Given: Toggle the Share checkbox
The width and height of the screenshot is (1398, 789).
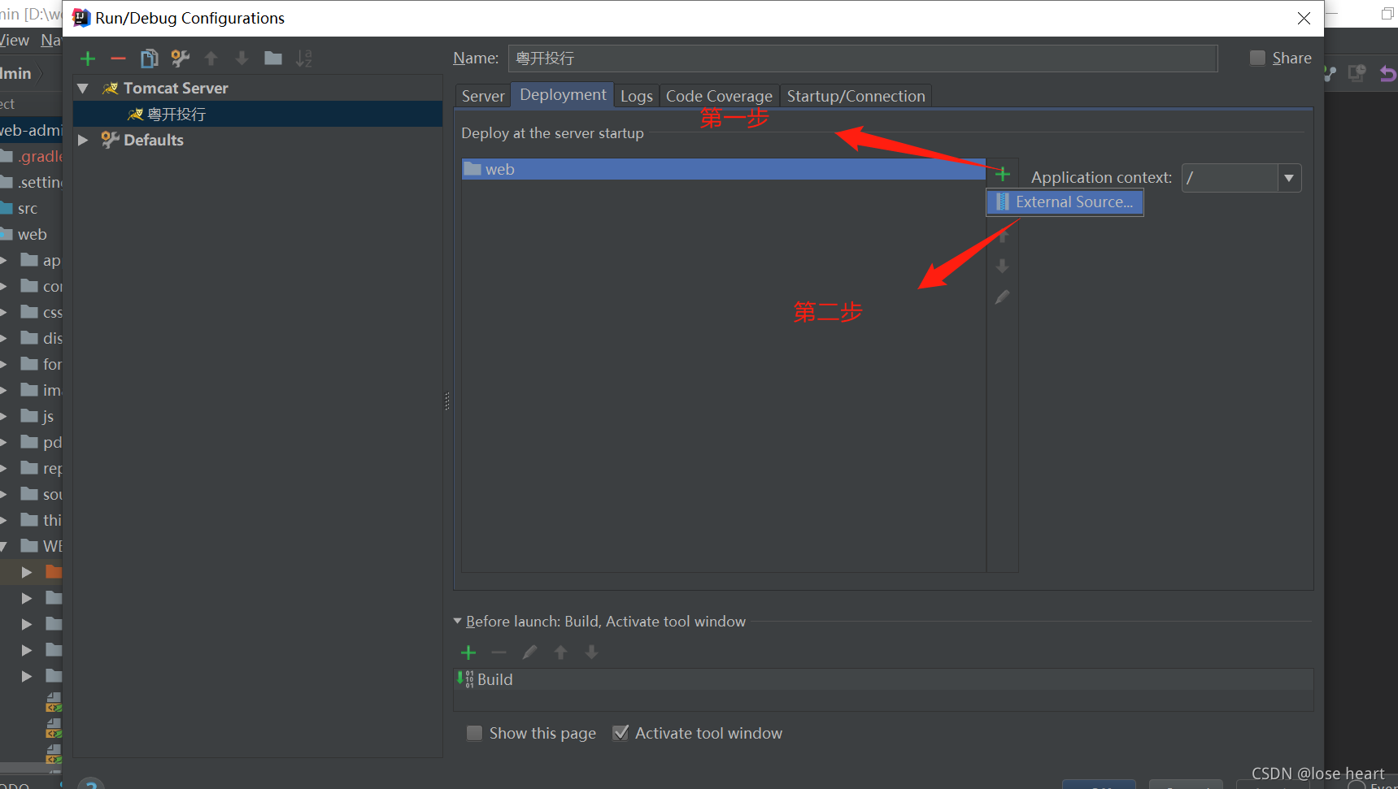Looking at the screenshot, I should (1258, 58).
